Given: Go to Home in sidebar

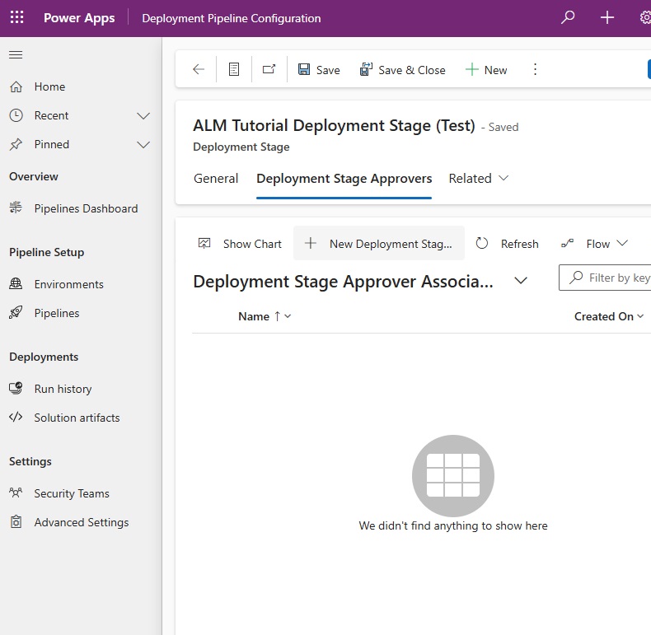Looking at the screenshot, I should pos(49,86).
